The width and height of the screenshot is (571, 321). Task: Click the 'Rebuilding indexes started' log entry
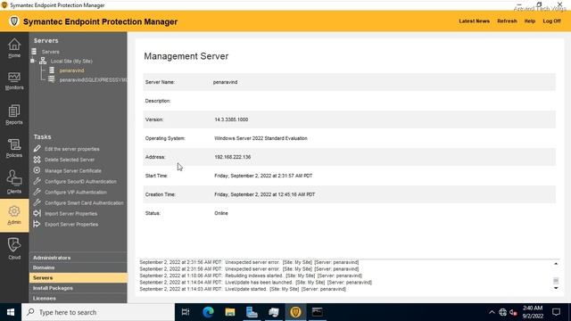tap(251, 276)
